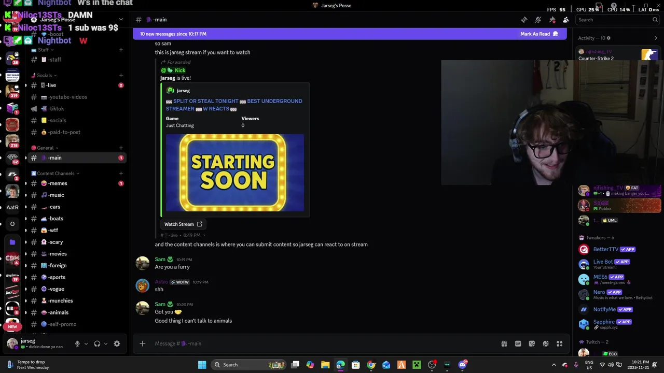The width and height of the screenshot is (664, 373).
Task: Click Mark As Read on new messages bar
Action: point(539,34)
